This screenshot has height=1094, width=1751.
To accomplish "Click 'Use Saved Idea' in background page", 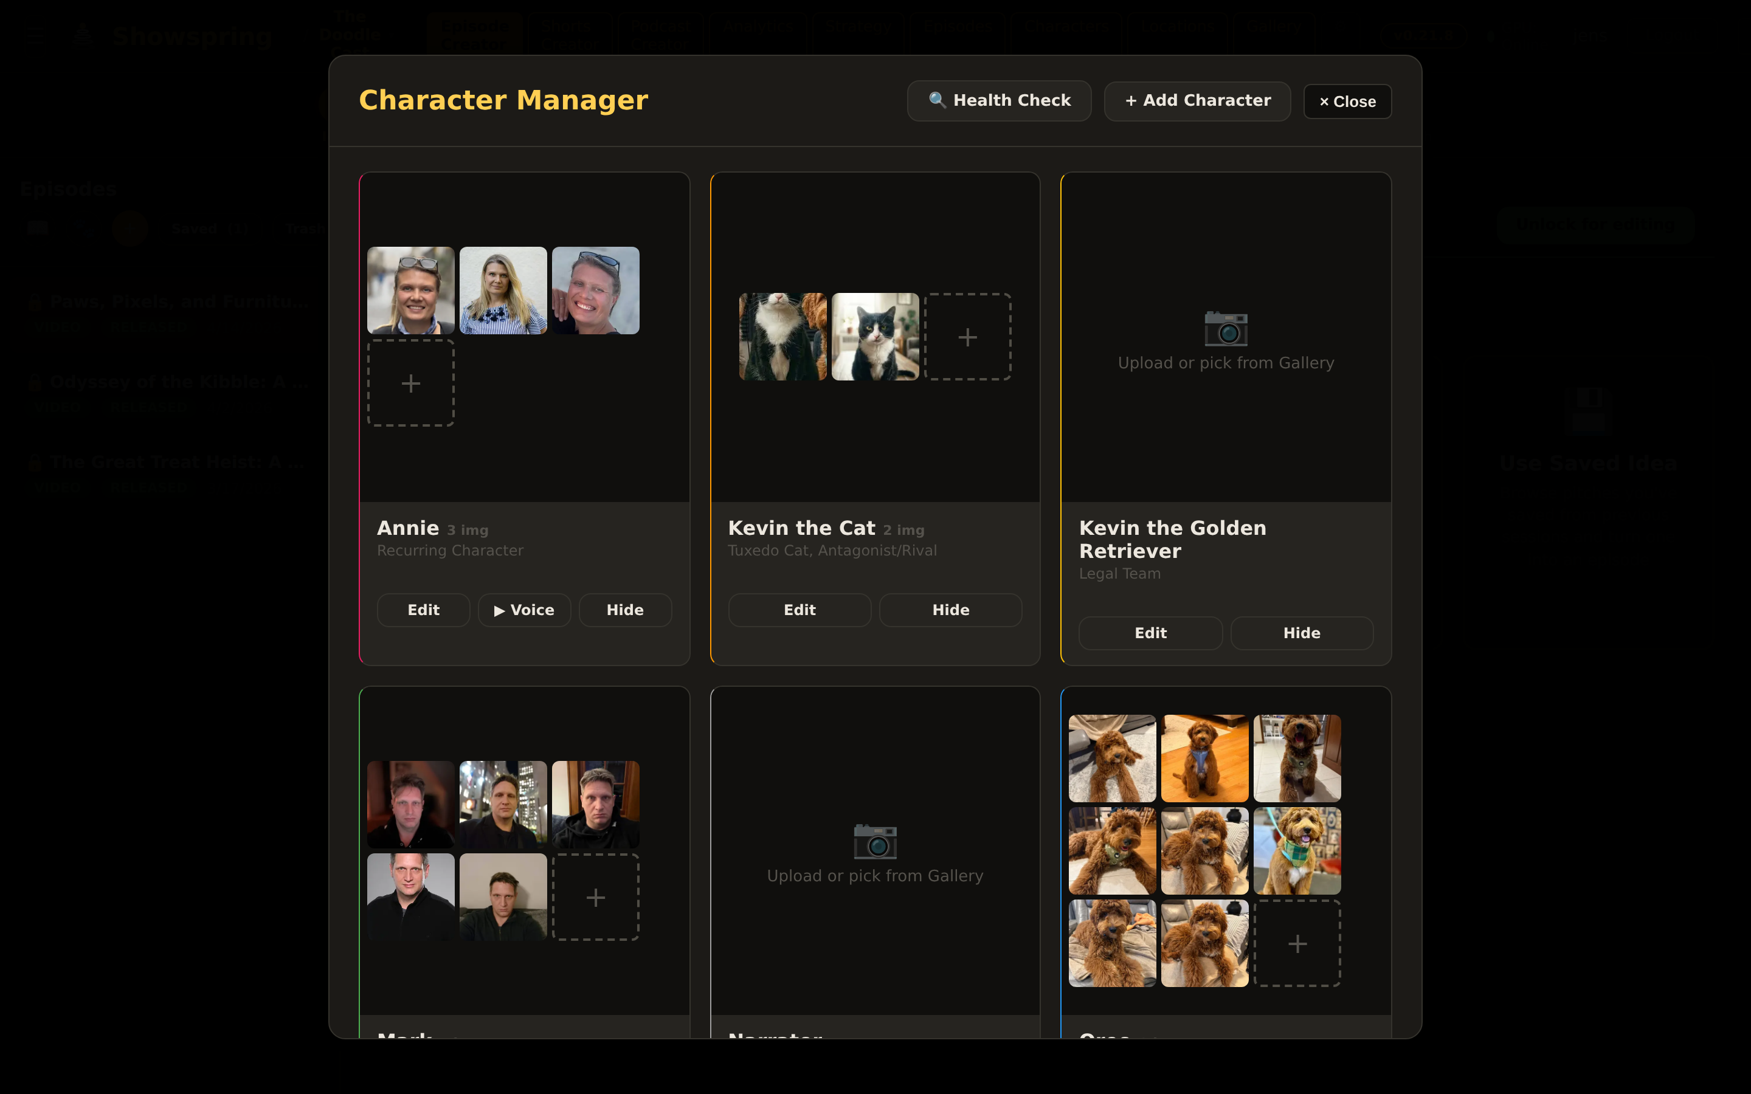I will pos(1587,463).
